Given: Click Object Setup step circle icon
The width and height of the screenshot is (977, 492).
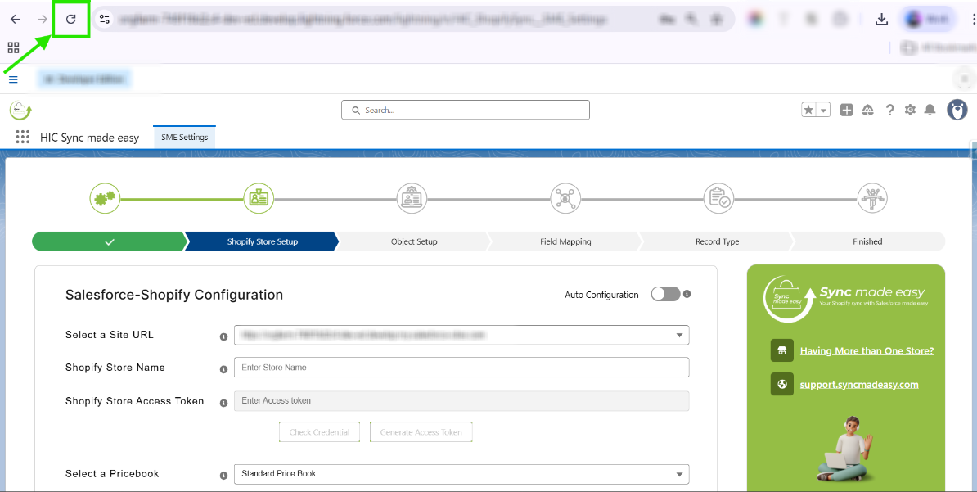Looking at the screenshot, I should point(412,199).
